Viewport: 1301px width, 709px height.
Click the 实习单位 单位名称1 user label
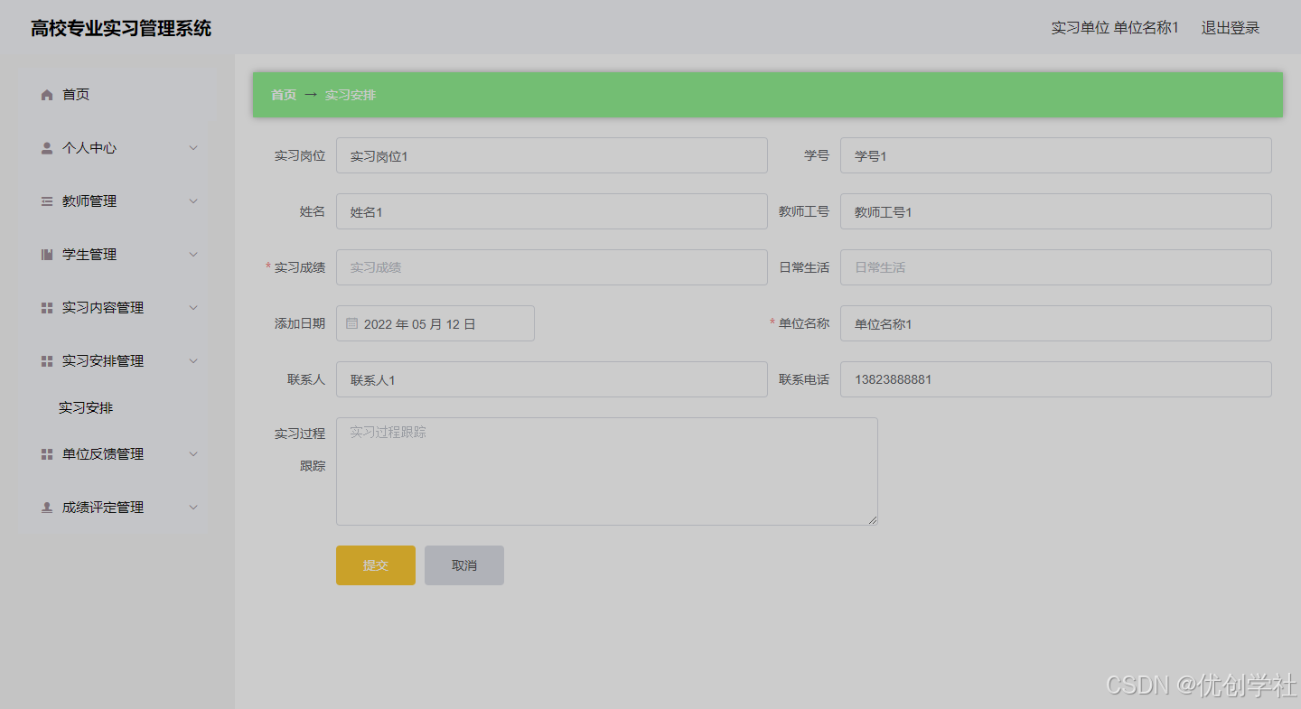[x=1115, y=28]
